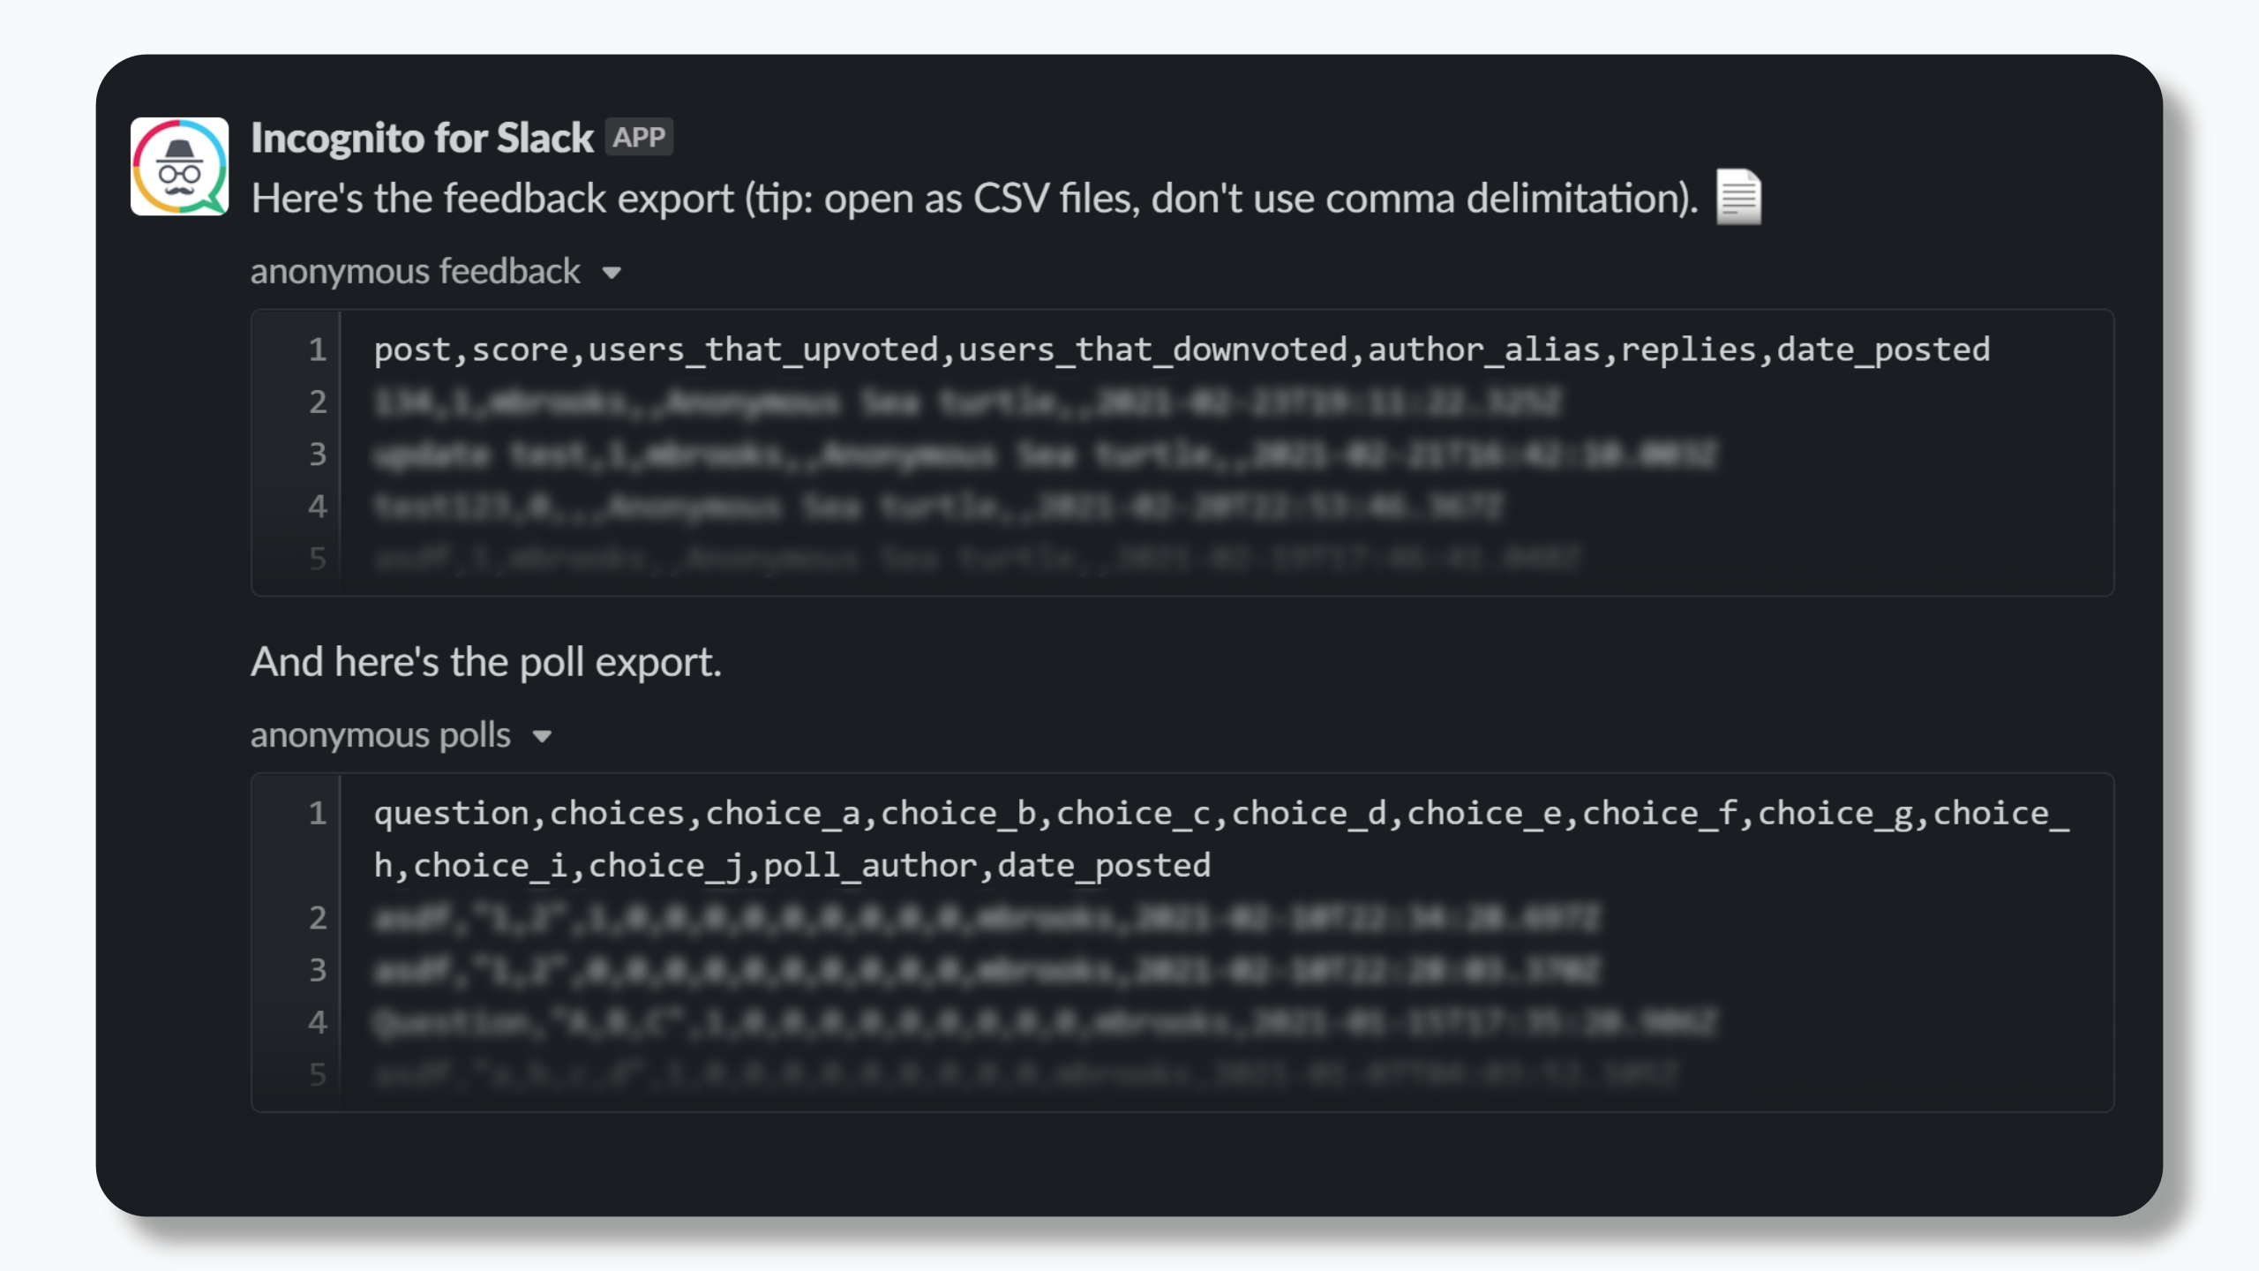Viewport: 2259px width, 1271px height.
Task: Click the document page emoji icon
Action: [x=1737, y=198]
